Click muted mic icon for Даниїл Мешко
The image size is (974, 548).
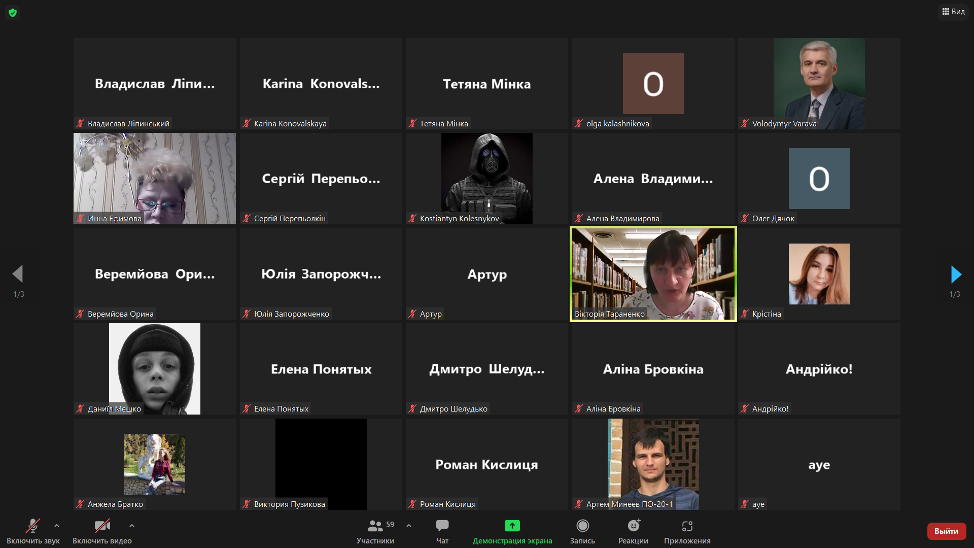[x=80, y=408]
